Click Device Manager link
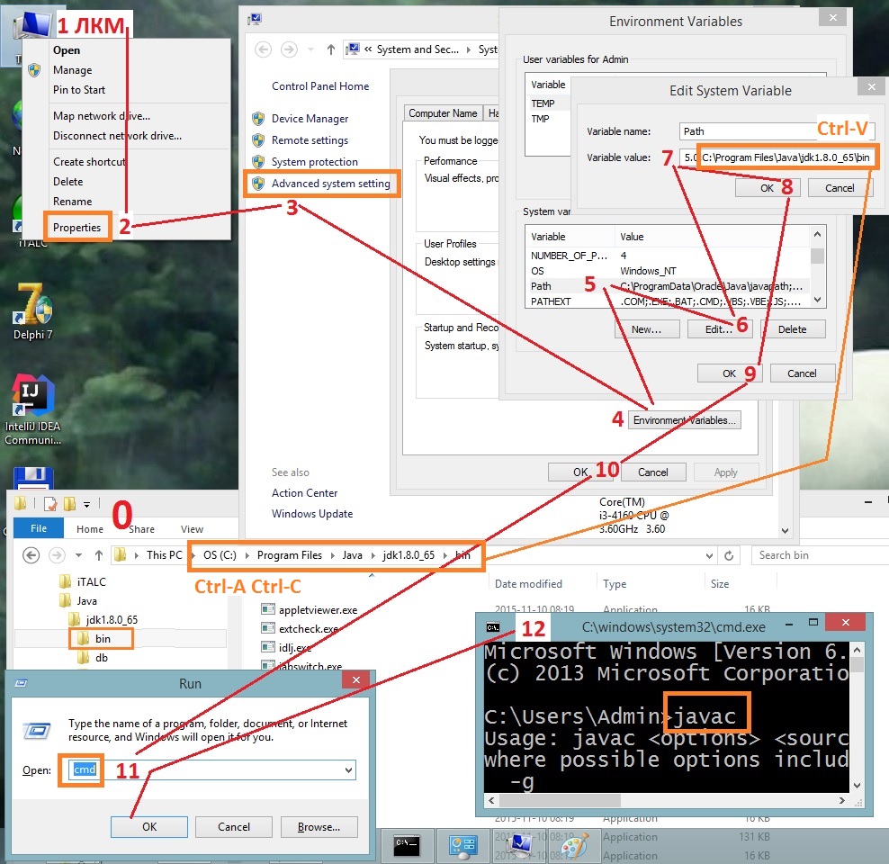Viewport: 889px width, 864px height. [x=310, y=119]
